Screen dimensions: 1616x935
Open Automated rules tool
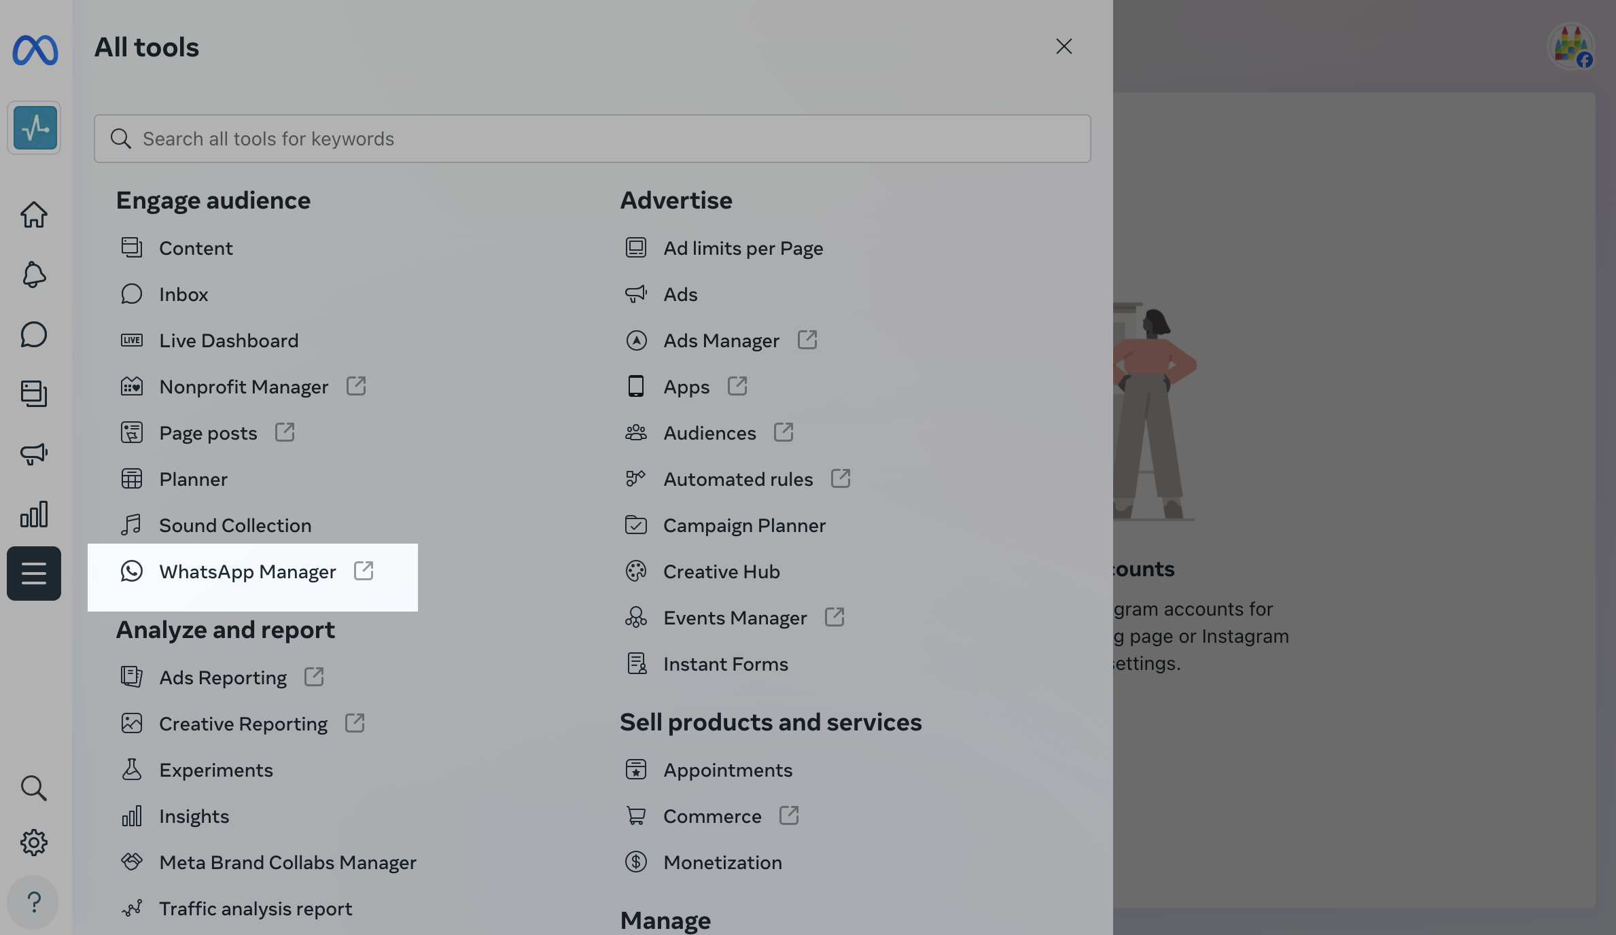[738, 479]
